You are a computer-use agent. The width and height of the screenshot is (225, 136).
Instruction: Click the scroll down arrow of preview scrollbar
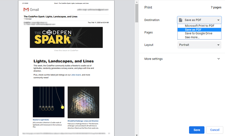click(x=136, y=135)
